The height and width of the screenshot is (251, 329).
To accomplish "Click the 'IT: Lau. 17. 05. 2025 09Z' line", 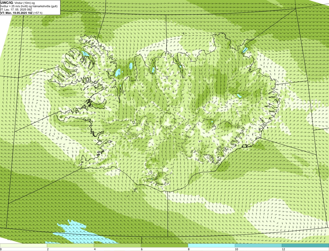I will click(16, 9).
